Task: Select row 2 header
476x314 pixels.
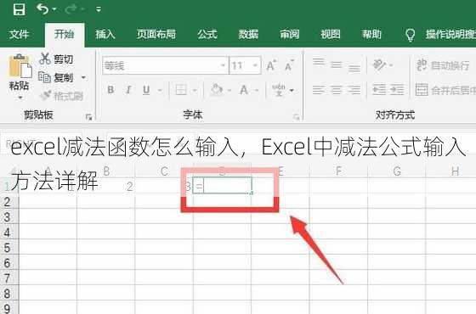Action: (x=8, y=202)
